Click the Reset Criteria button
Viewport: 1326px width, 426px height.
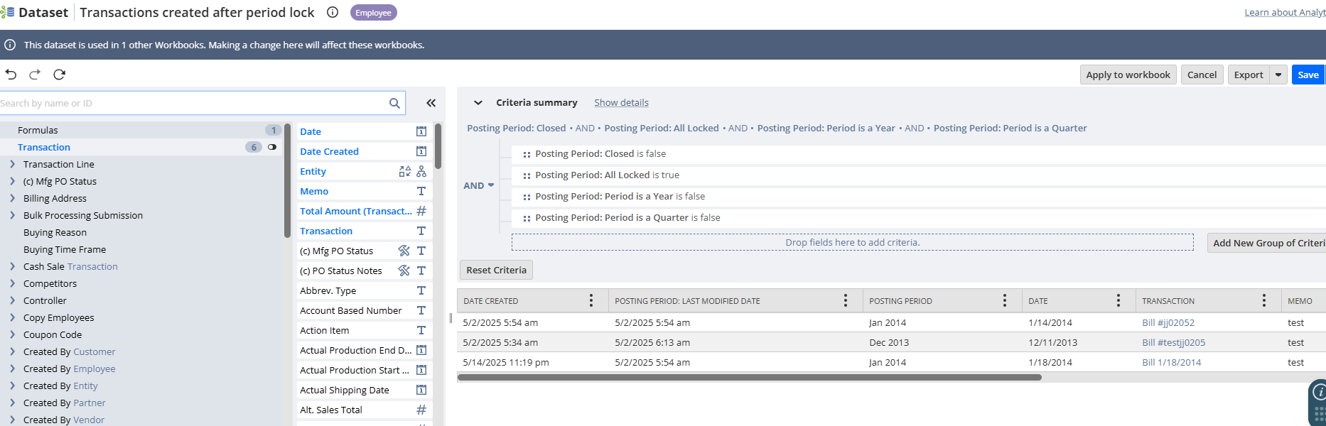click(496, 271)
